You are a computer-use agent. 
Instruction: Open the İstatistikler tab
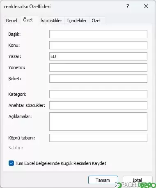(x=51, y=21)
